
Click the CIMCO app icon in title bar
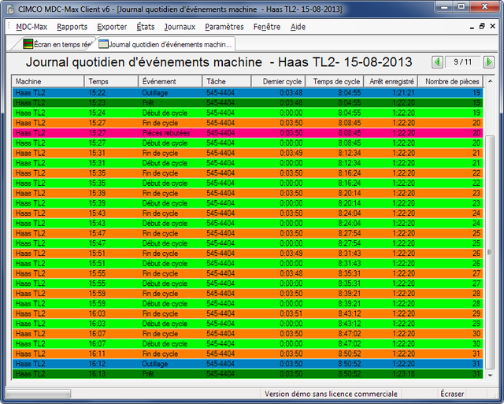tap(10, 9)
